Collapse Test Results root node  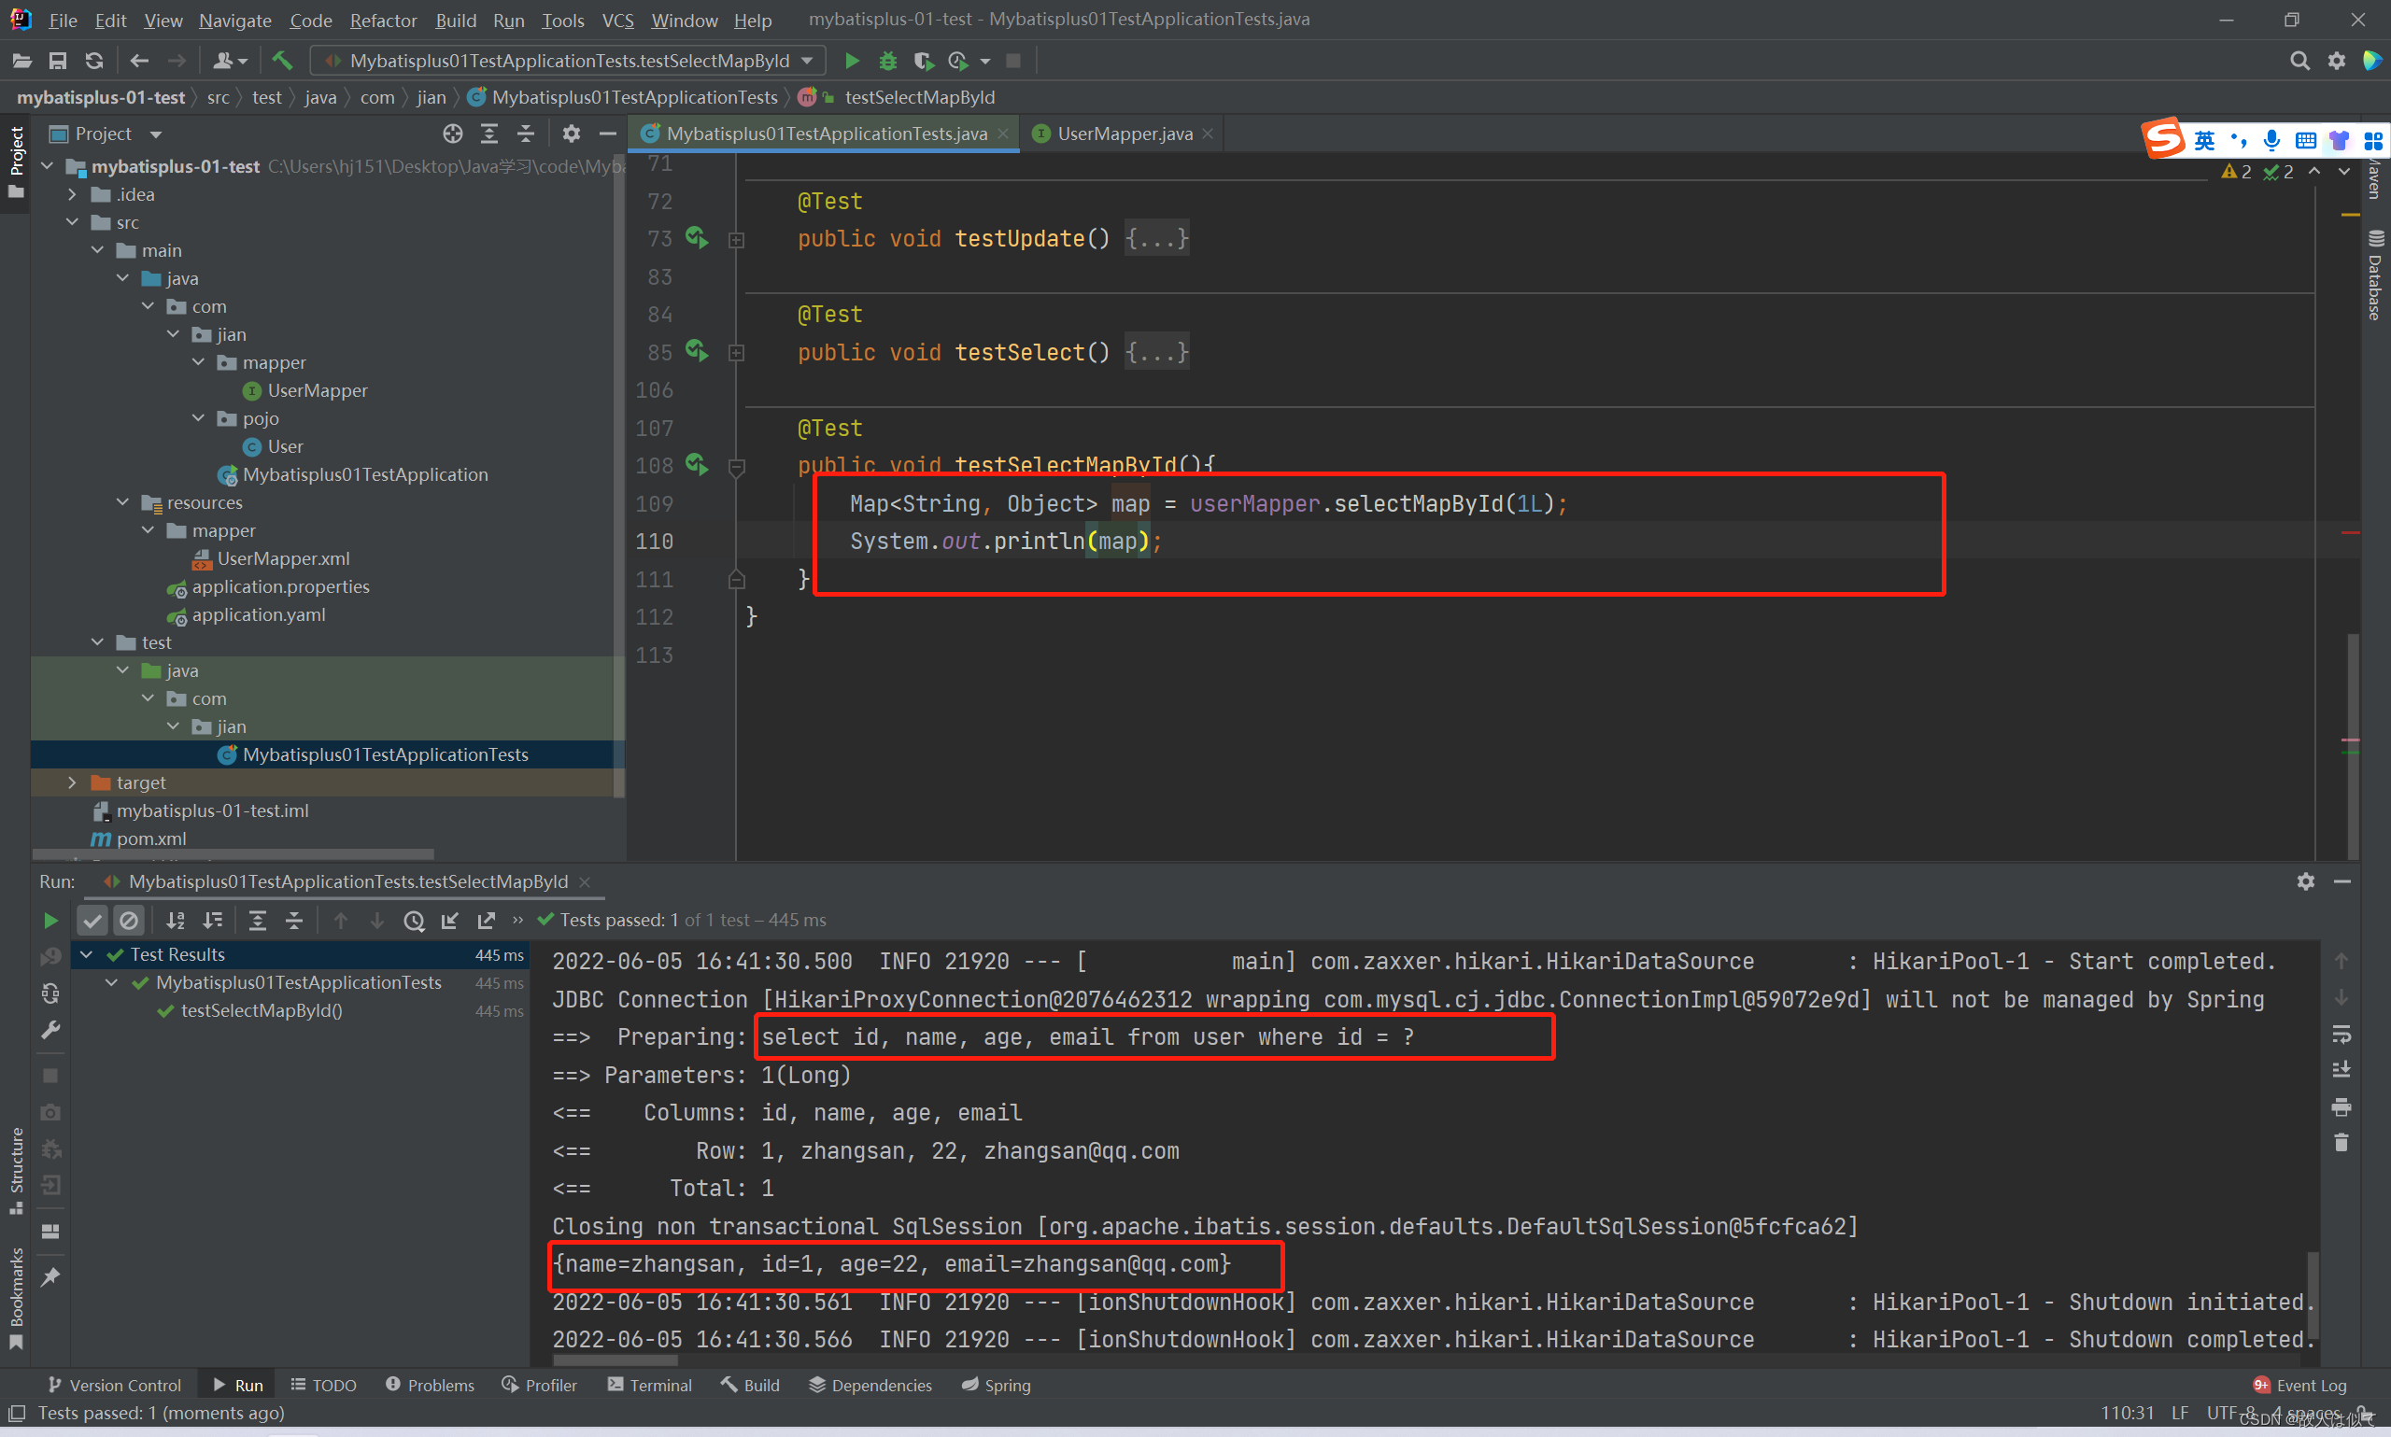[x=86, y=955]
